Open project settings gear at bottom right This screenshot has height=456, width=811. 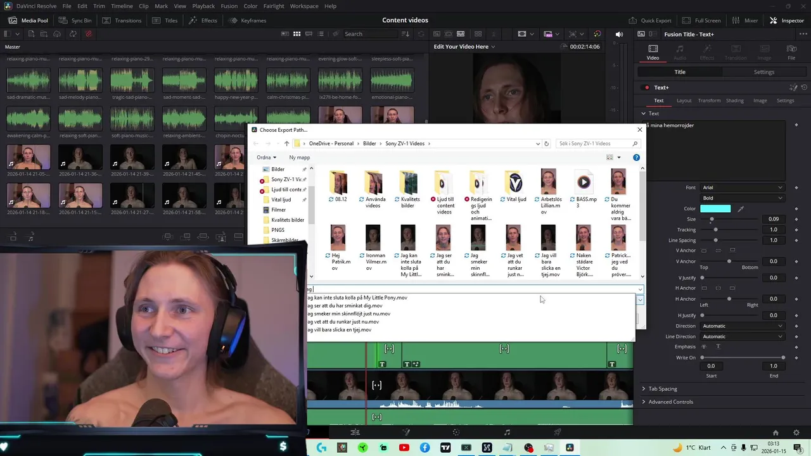pyautogui.click(x=796, y=433)
